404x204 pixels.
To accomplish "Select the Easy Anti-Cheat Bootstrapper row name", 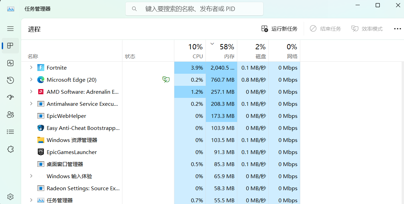I will click(83, 128).
